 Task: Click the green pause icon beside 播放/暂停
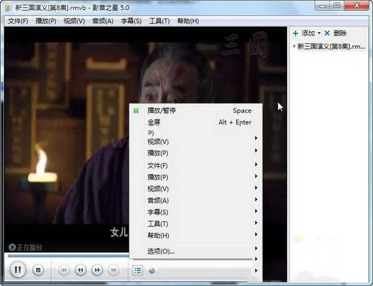(x=136, y=110)
